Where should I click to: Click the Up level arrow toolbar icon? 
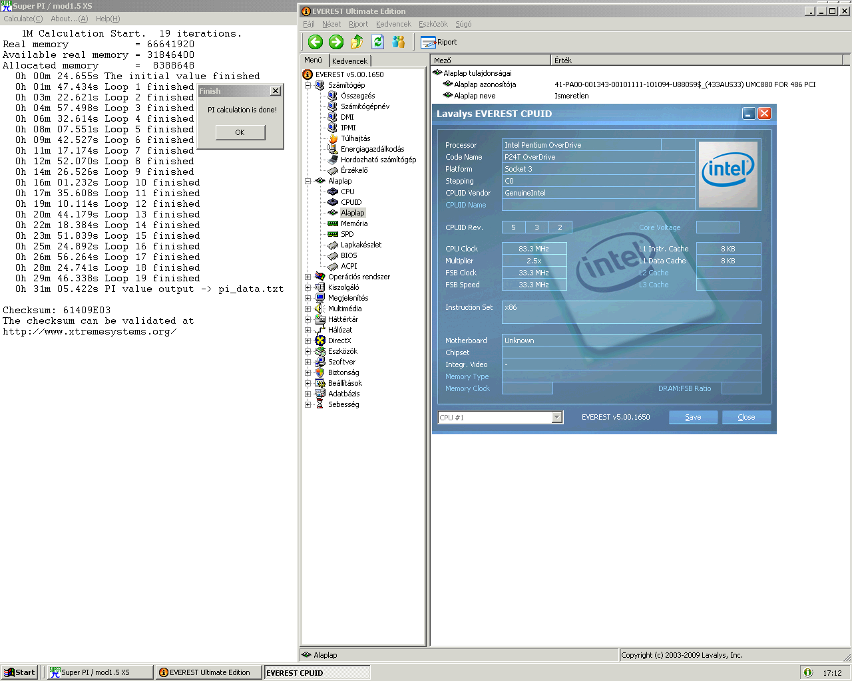coord(357,42)
